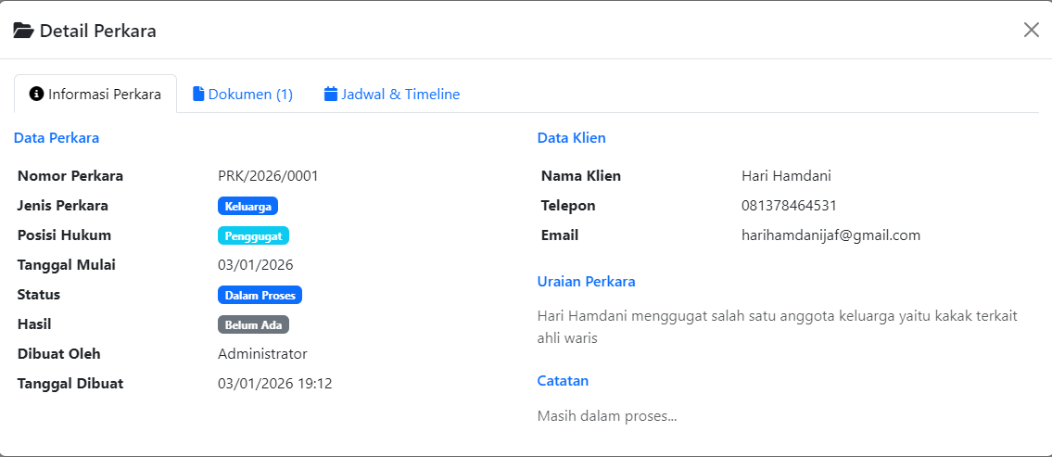Image resolution: width=1052 pixels, height=457 pixels.
Task: Click the Nomor Perkara label
Action: 70,176
